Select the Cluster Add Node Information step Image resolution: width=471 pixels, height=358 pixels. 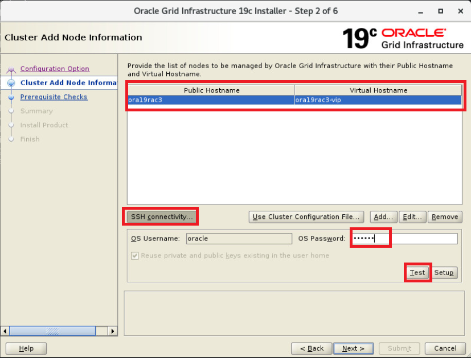tap(69, 83)
